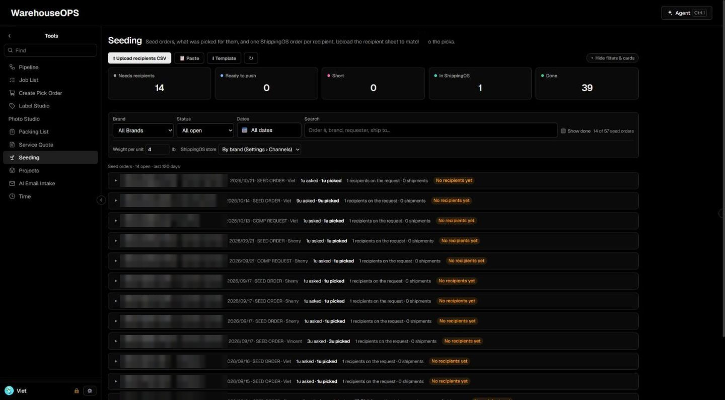
Task: Expand the 2026/10/13 COMP REQUEST row
Action: [x=116, y=221]
